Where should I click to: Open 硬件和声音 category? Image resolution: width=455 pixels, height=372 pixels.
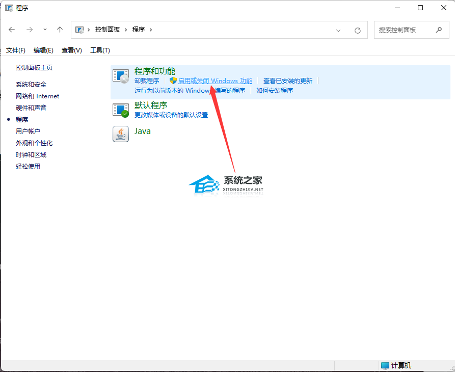click(x=31, y=108)
